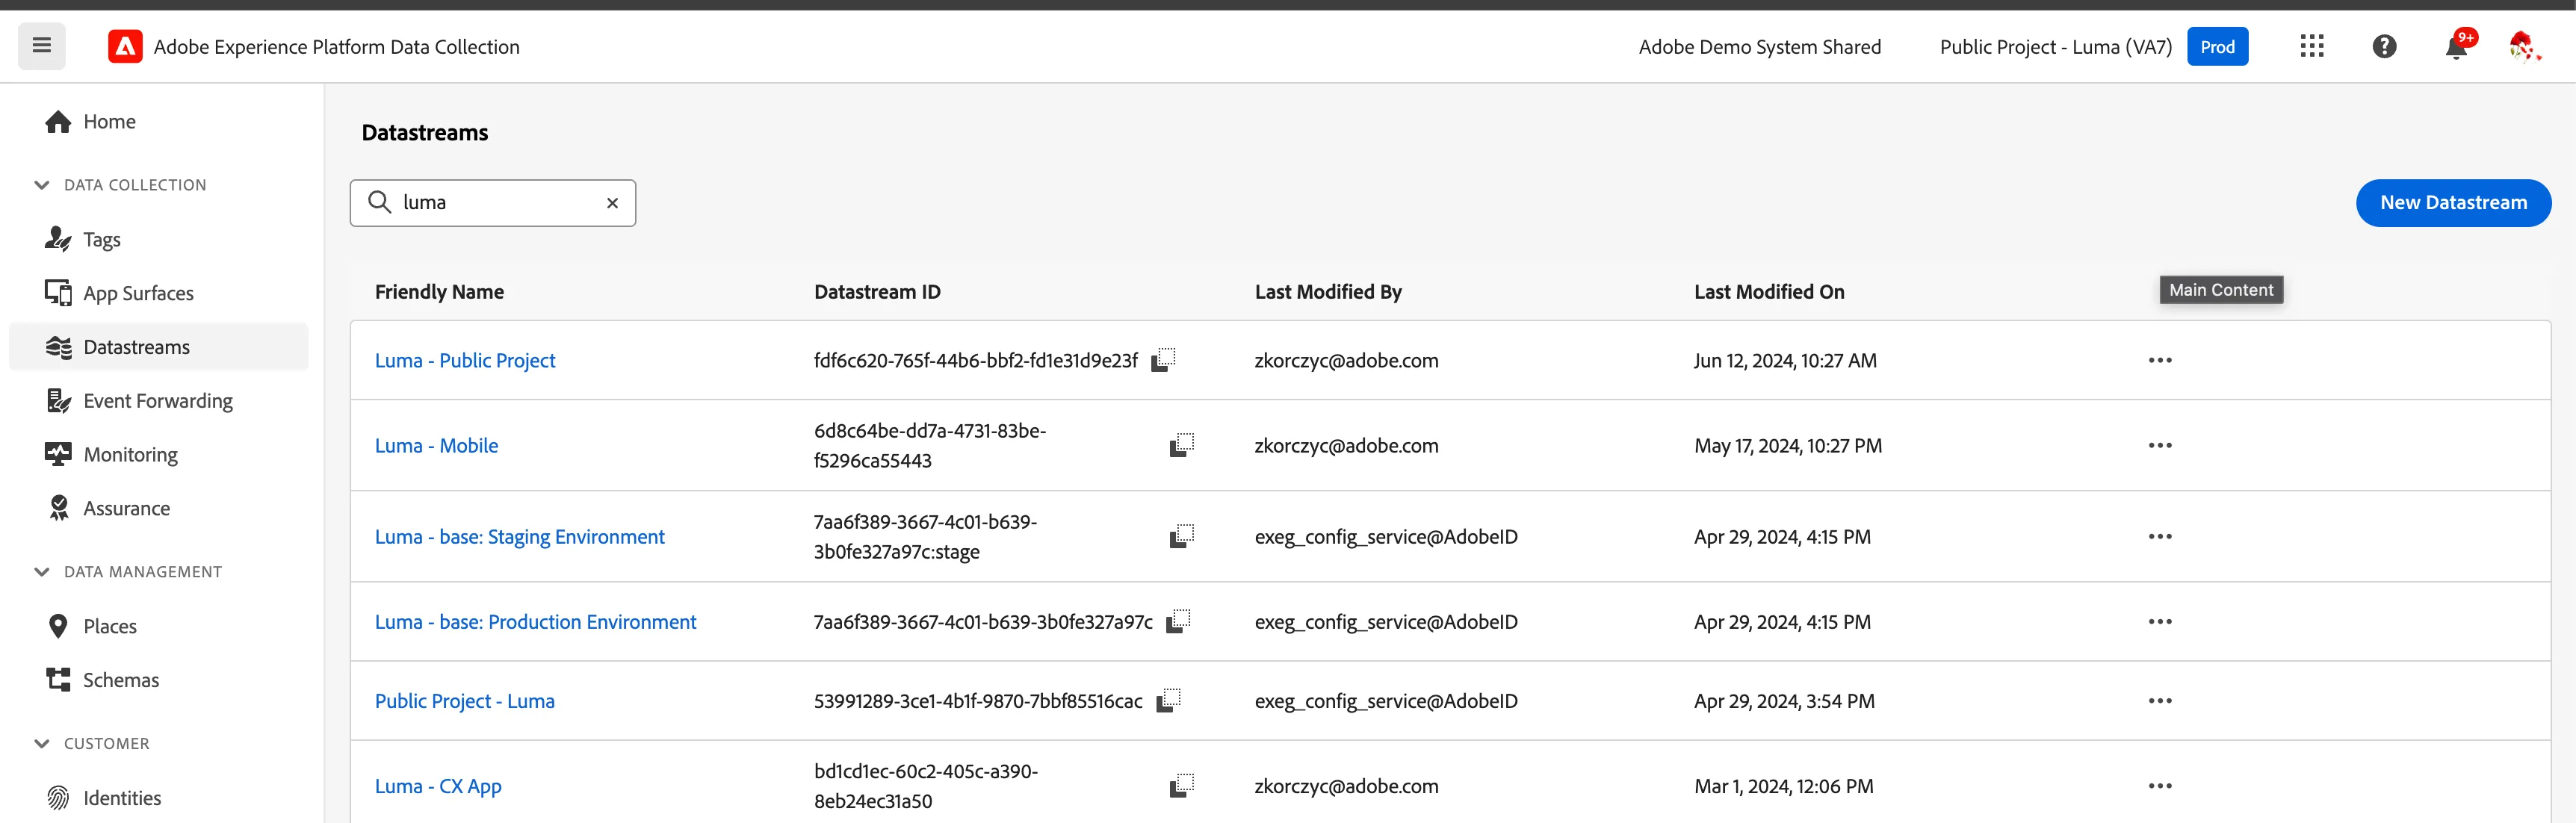Screen dimensions: 2576x823
Task: Copy the Luma - CX App datastream ID
Action: [1182, 785]
